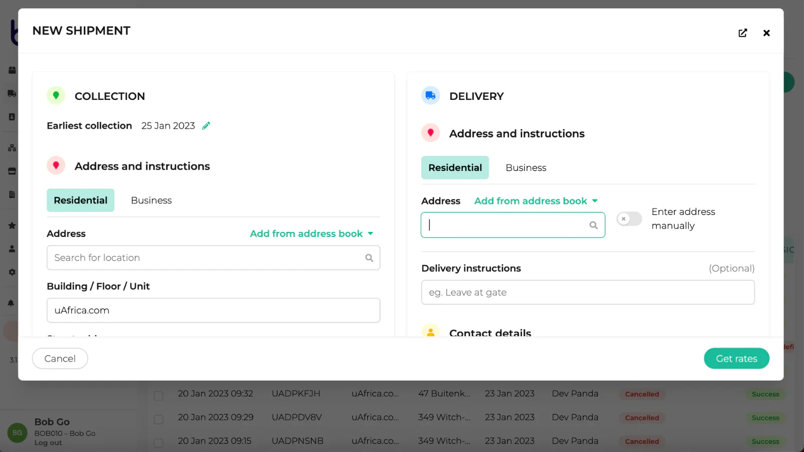
Task: Tick checkbox for shipment UADPKFJH row
Action: coord(158,395)
